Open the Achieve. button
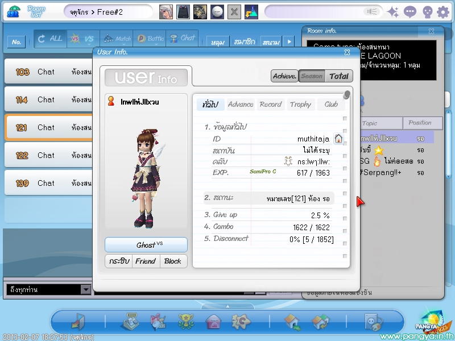This screenshot has width=455, height=341. click(285, 76)
